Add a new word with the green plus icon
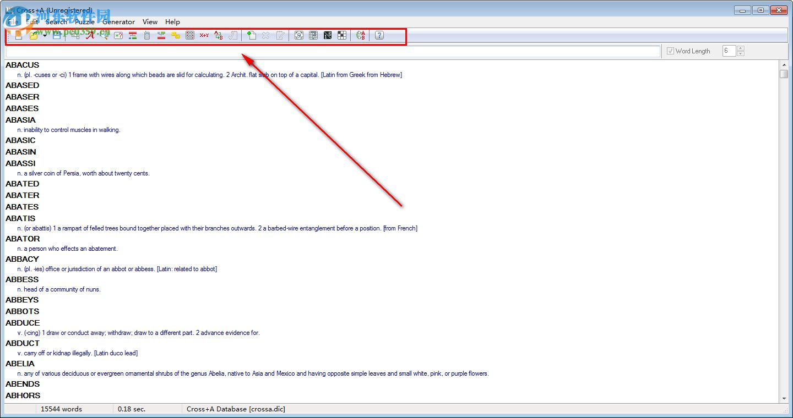Screen dimensions: 793x418 [x=252, y=35]
